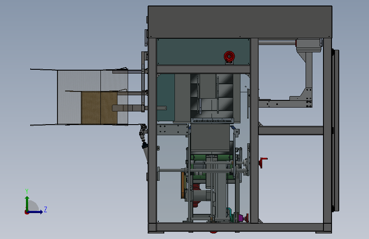Select the bottom base rail of the frame
This screenshot has width=369, height=239.
[240, 227]
